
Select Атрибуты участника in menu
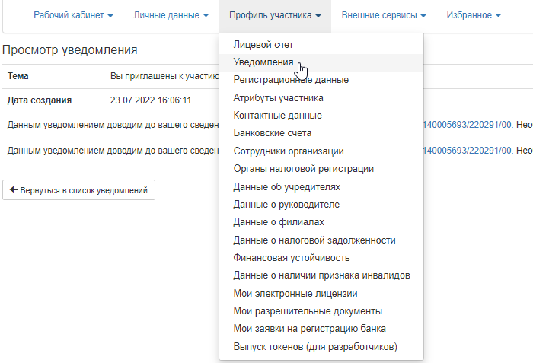278,97
